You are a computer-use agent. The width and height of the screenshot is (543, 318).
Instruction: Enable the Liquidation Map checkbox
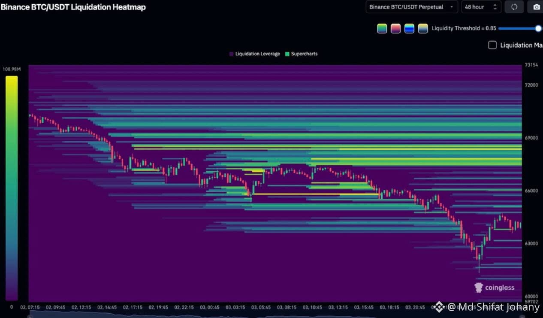(492, 45)
